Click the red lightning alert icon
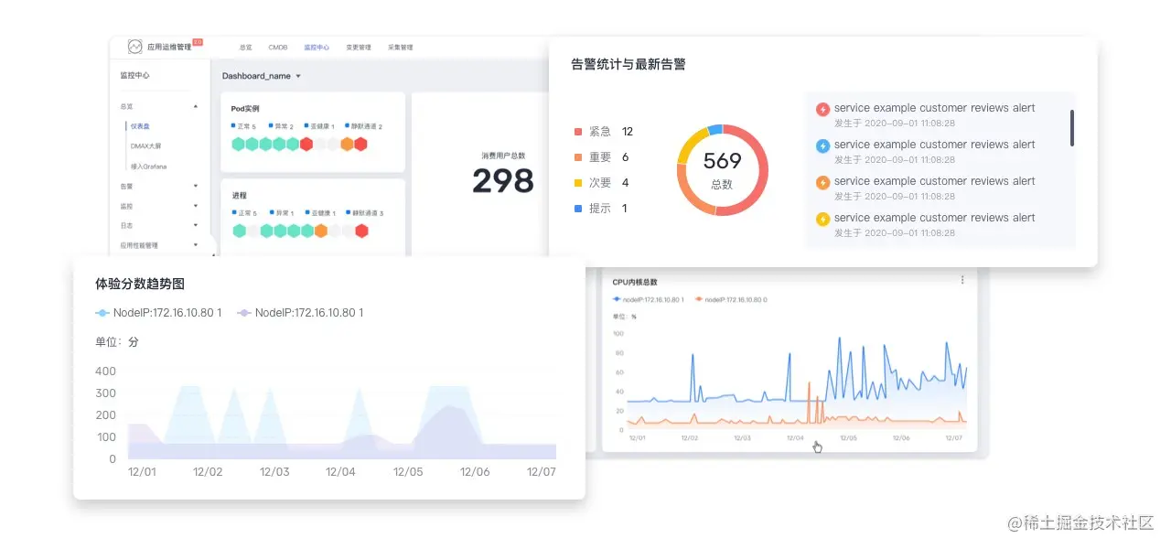Image resolution: width=1171 pixels, height=549 pixels. coord(822,110)
